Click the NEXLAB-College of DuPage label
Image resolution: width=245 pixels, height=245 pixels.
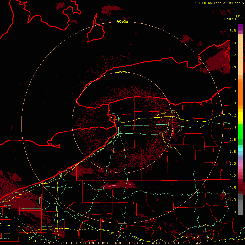(218, 3)
